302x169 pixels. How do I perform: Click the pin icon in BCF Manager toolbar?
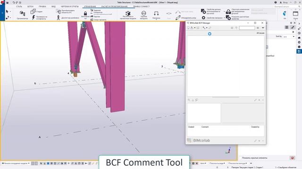[236, 28]
